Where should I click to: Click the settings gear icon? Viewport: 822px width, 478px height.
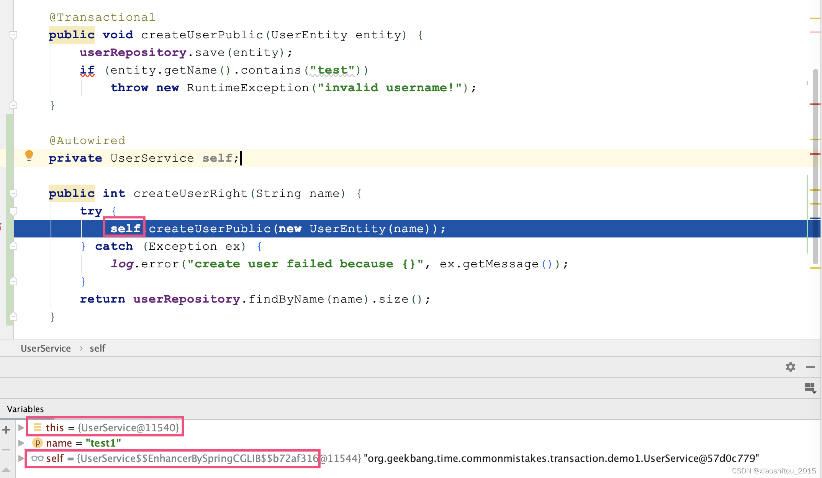pyautogui.click(x=791, y=367)
